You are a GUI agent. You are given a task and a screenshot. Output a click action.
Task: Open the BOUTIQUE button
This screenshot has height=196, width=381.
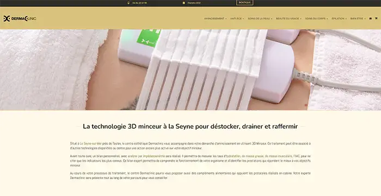[245, 2]
